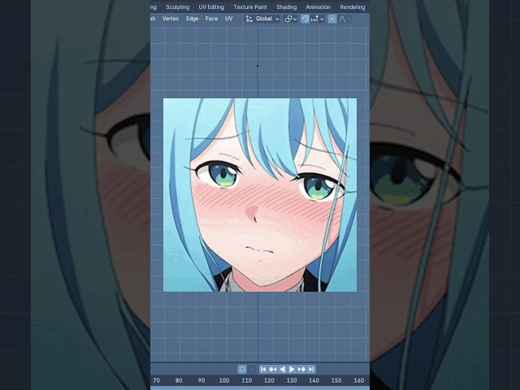The height and width of the screenshot is (390, 520).
Task: Open the Global transform orientation dropdown
Action: coord(262,19)
